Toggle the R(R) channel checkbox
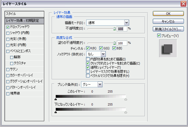Screen dimensions: 188x127 [x=88, y=48]
